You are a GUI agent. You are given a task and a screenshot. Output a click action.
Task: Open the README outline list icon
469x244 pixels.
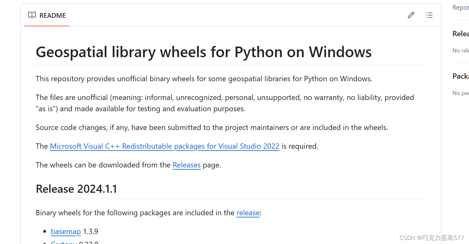point(429,15)
